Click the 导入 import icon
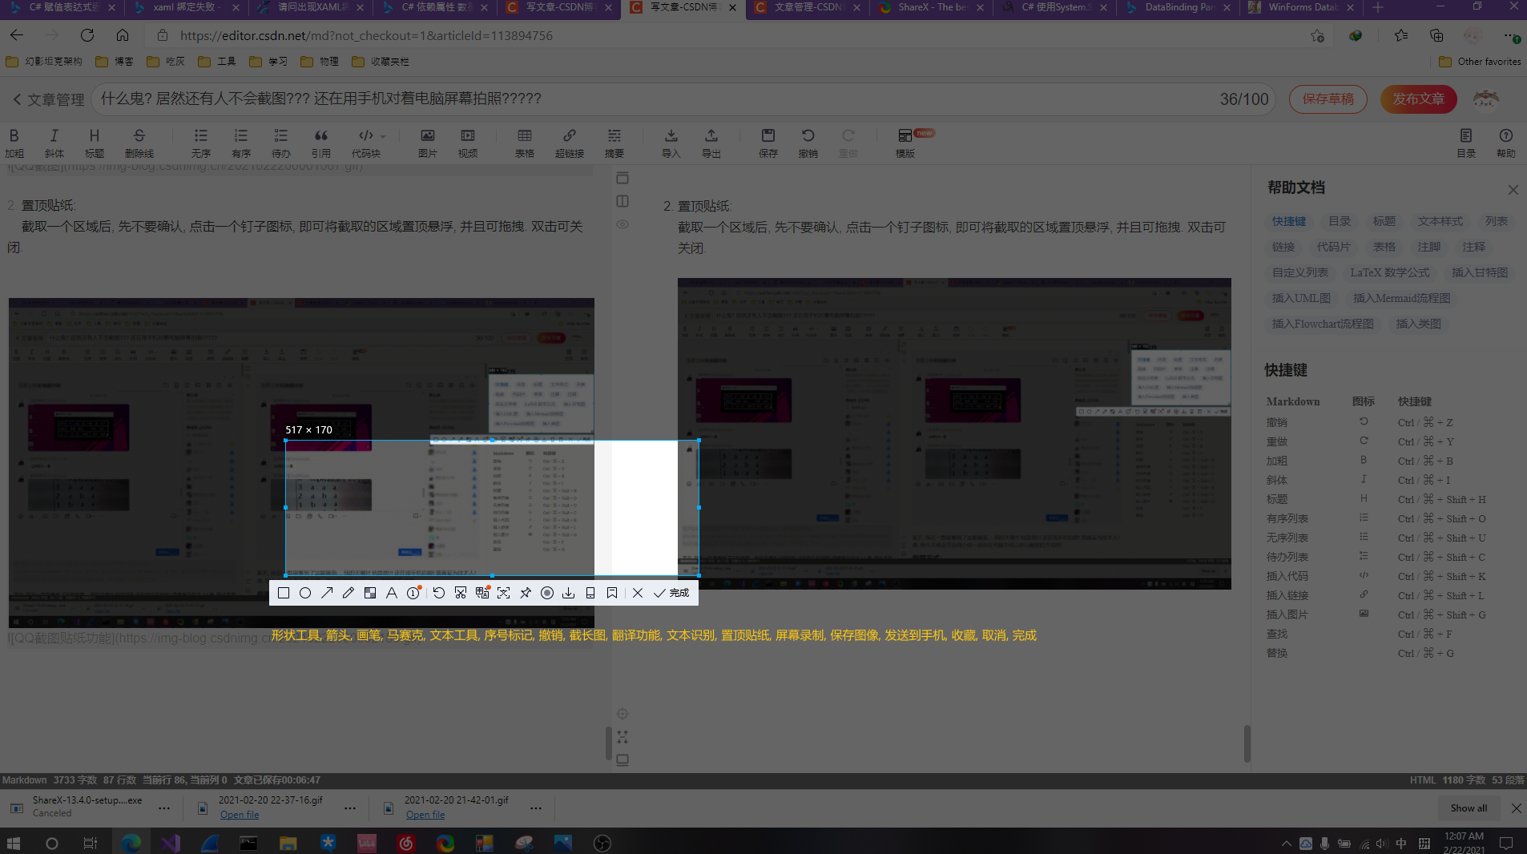This screenshot has height=854, width=1527. tap(671, 143)
